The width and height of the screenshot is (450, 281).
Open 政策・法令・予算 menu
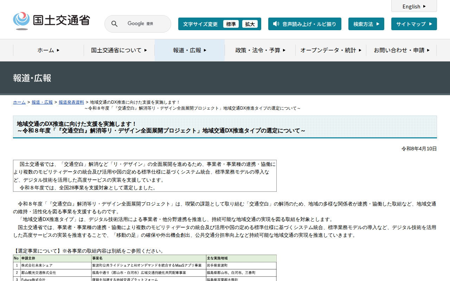[260, 50]
